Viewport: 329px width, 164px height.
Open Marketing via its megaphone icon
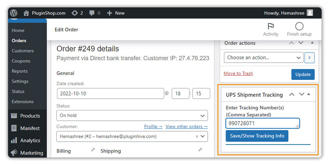click(14, 153)
